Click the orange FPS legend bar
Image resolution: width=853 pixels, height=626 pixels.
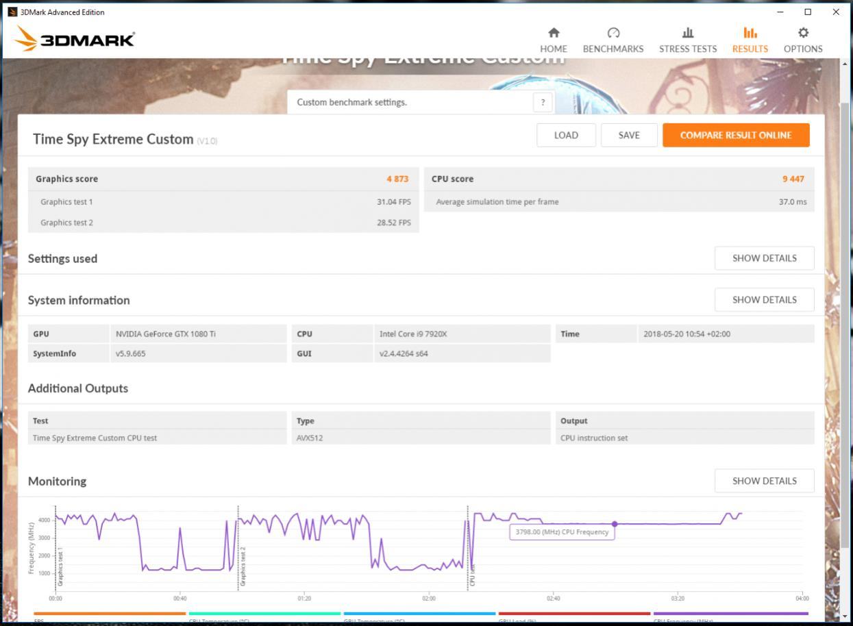click(x=110, y=614)
